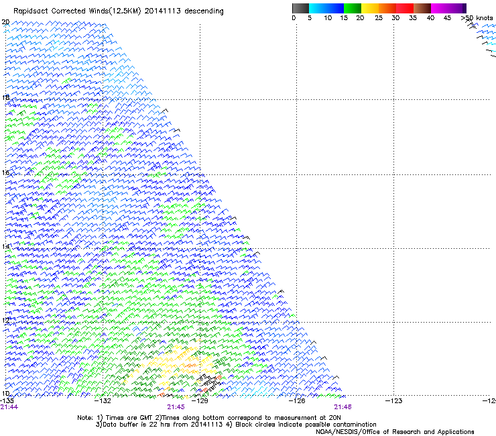
Task: Click the purple time stamp '21:46'
Action: click(x=343, y=407)
